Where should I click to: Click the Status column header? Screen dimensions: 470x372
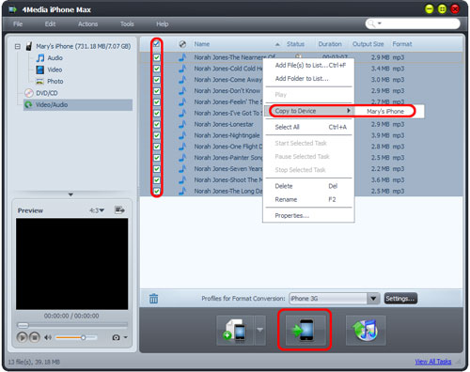tap(295, 44)
